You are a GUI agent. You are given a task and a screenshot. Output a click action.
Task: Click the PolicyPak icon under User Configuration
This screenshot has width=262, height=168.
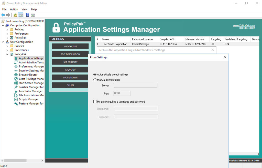[x=12, y=54]
